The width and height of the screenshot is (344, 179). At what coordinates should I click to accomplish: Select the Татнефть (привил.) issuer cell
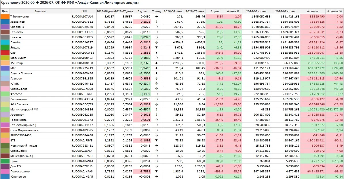(40, 125)
